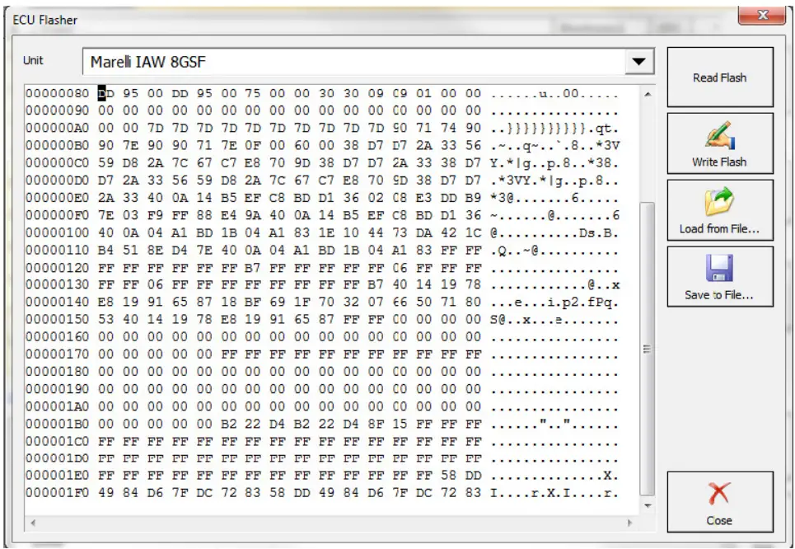Click the Write Flash label
Viewport: 795px width, 549px height.
(x=719, y=162)
